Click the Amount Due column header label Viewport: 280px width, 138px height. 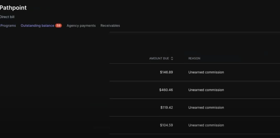tap(159, 58)
